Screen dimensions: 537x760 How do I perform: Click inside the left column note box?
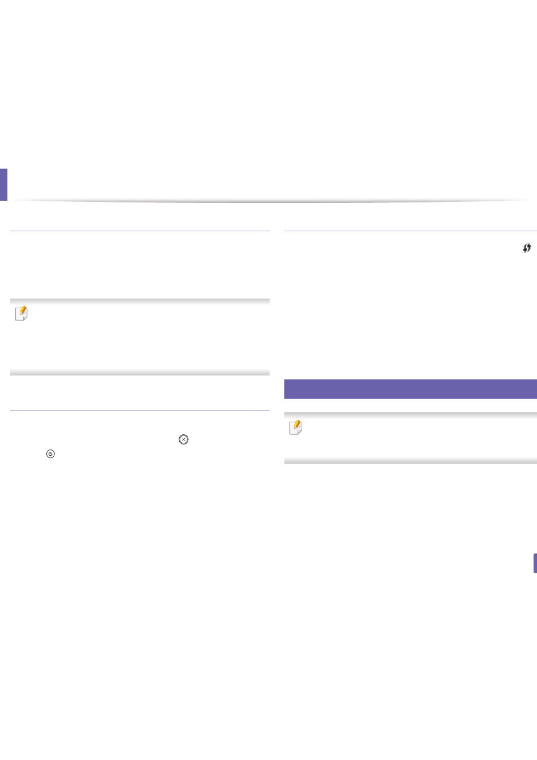(x=140, y=337)
